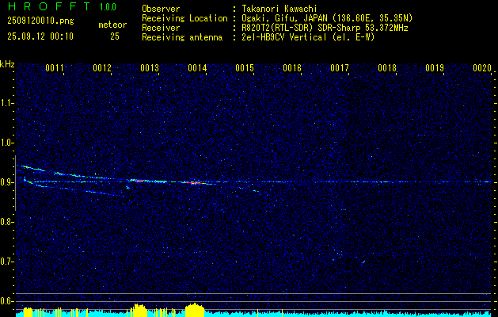This screenshot has height=317, width=498.
Task: Select 2el-HB9CV Vertical antenna text
Action: pyautogui.click(x=308, y=37)
